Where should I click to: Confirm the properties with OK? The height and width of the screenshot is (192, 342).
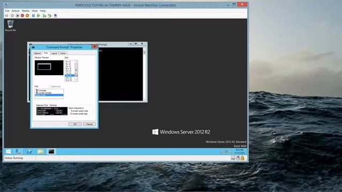(x=75, y=124)
